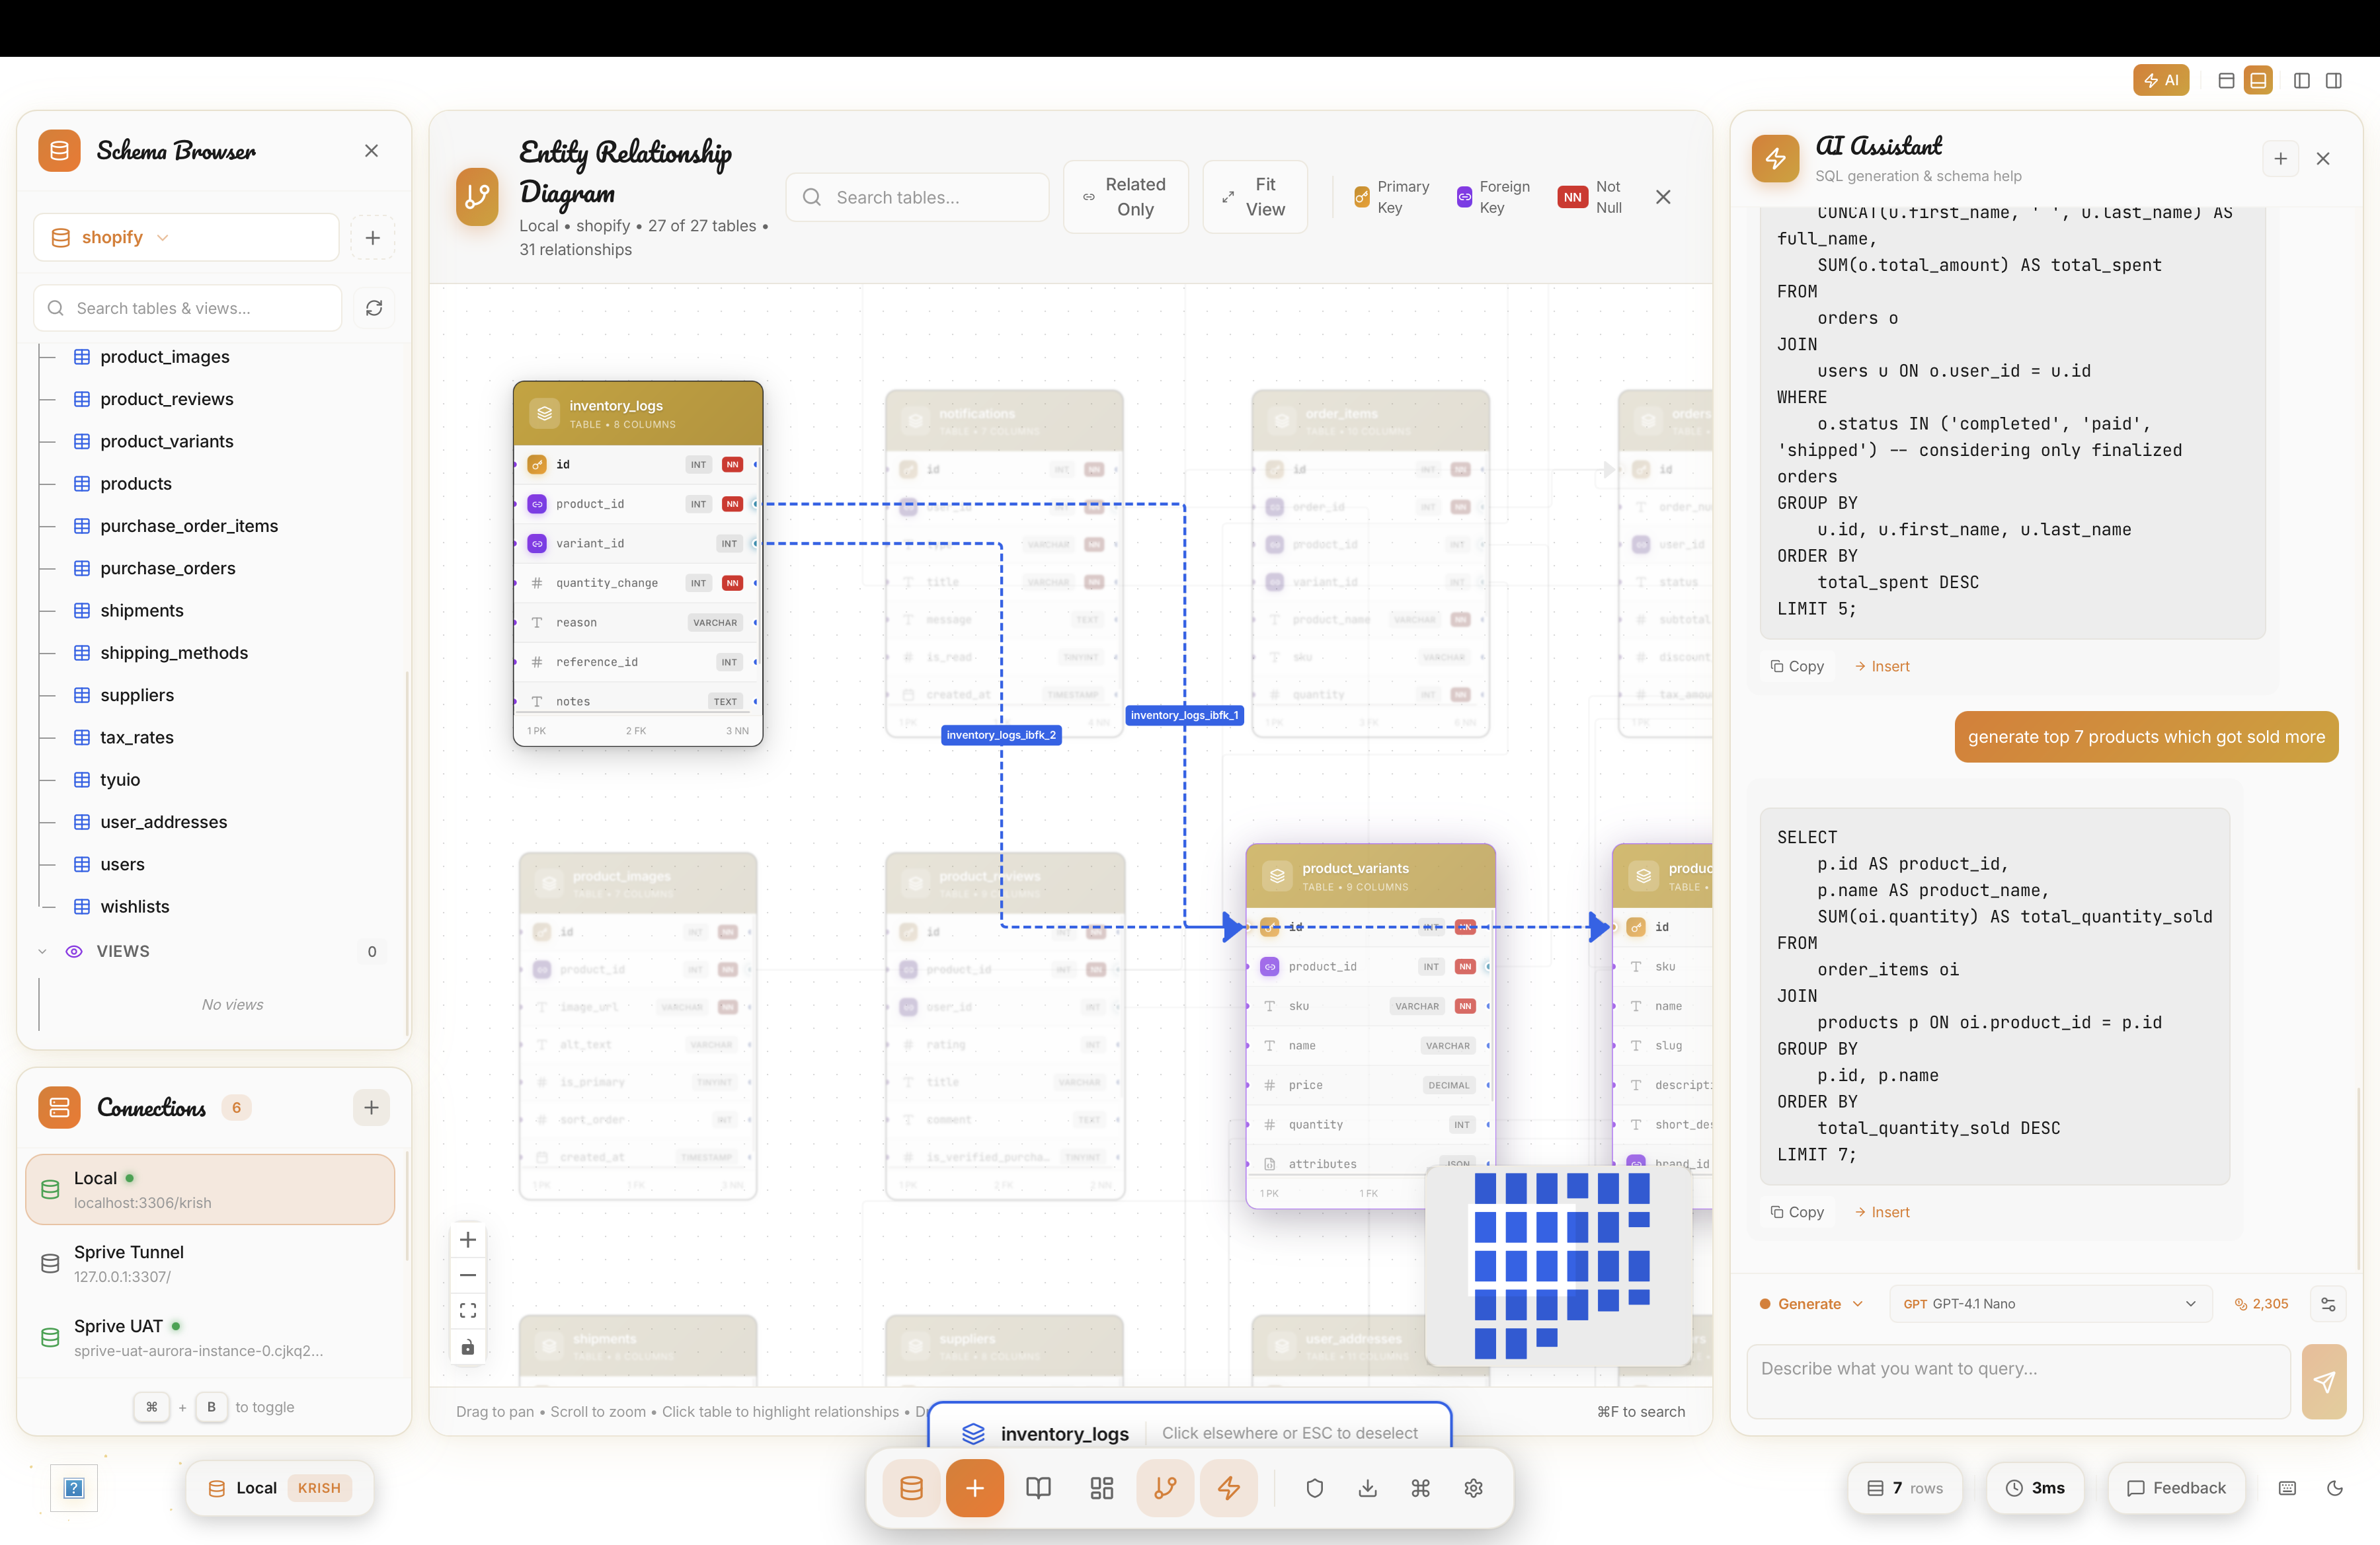
Task: Open the GPT-4.1 Nano model selector
Action: [2049, 1303]
